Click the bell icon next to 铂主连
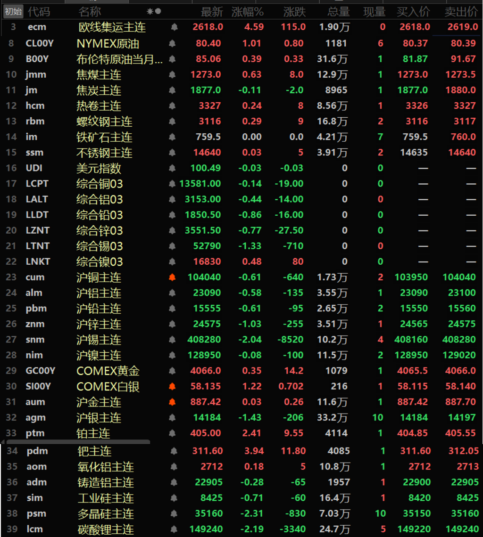The image size is (483, 537). click(172, 433)
